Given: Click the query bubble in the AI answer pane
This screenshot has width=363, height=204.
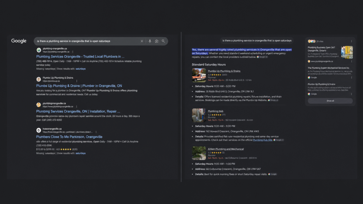Looking at the screenshot, I should tap(257, 40).
